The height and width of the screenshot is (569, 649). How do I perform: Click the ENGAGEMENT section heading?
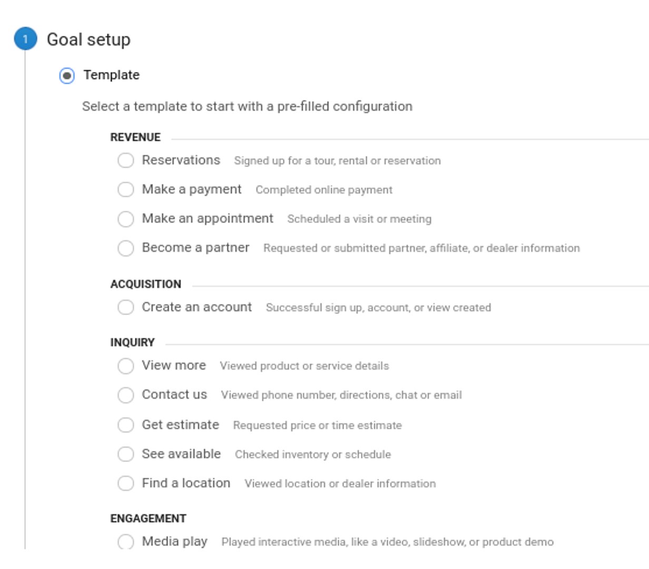[148, 518]
